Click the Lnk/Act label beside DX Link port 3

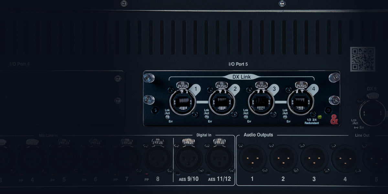246,112
